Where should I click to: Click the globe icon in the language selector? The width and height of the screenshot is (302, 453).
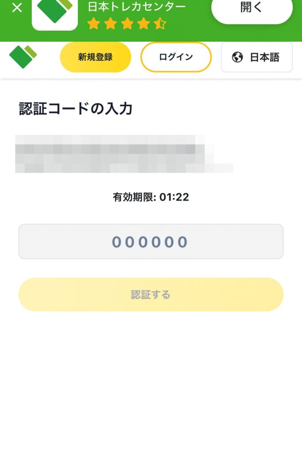pyautogui.click(x=237, y=57)
